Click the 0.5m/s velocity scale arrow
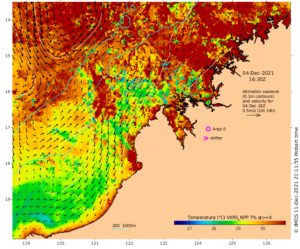300x249 pixels. (x=254, y=115)
